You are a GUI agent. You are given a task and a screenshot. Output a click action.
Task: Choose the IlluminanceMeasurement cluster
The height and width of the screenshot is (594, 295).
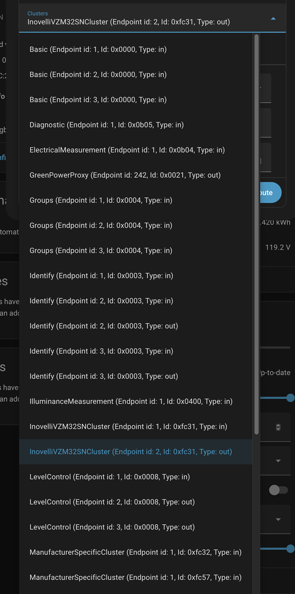tap(131, 402)
